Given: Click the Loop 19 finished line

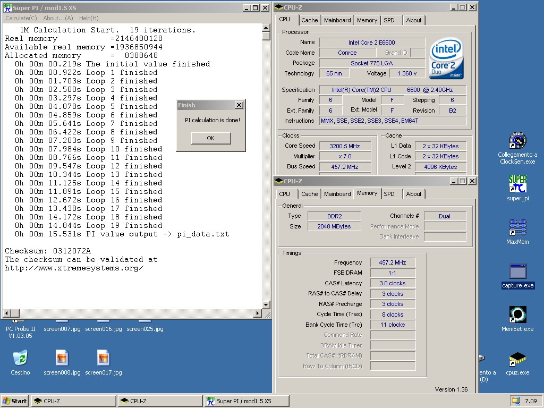Looking at the screenshot, I should point(89,225).
